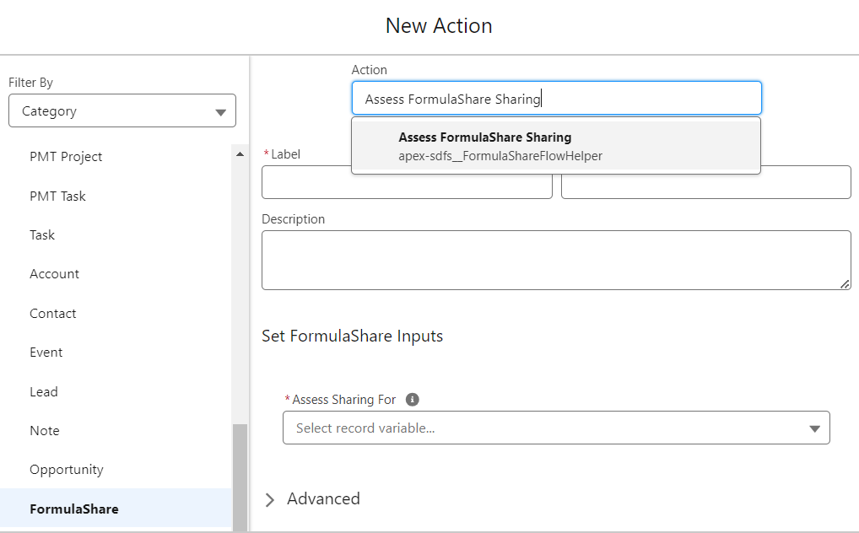Click inside the Description text area

[x=556, y=259]
